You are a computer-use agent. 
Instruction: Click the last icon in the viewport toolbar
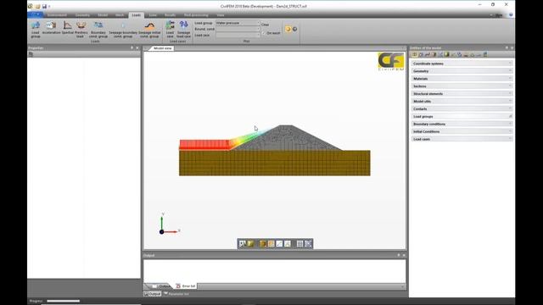pos(308,244)
